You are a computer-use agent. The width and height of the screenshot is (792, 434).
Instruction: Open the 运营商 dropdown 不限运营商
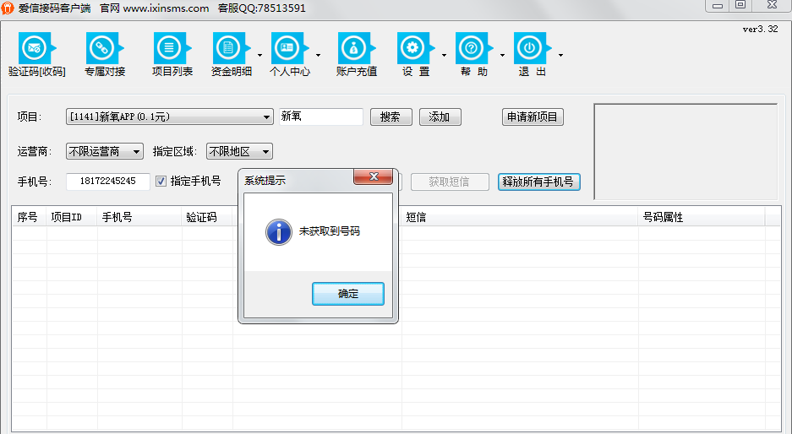[x=105, y=151]
